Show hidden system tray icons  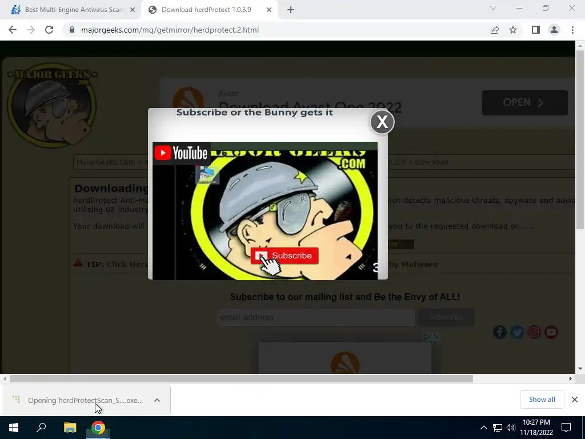(483, 428)
